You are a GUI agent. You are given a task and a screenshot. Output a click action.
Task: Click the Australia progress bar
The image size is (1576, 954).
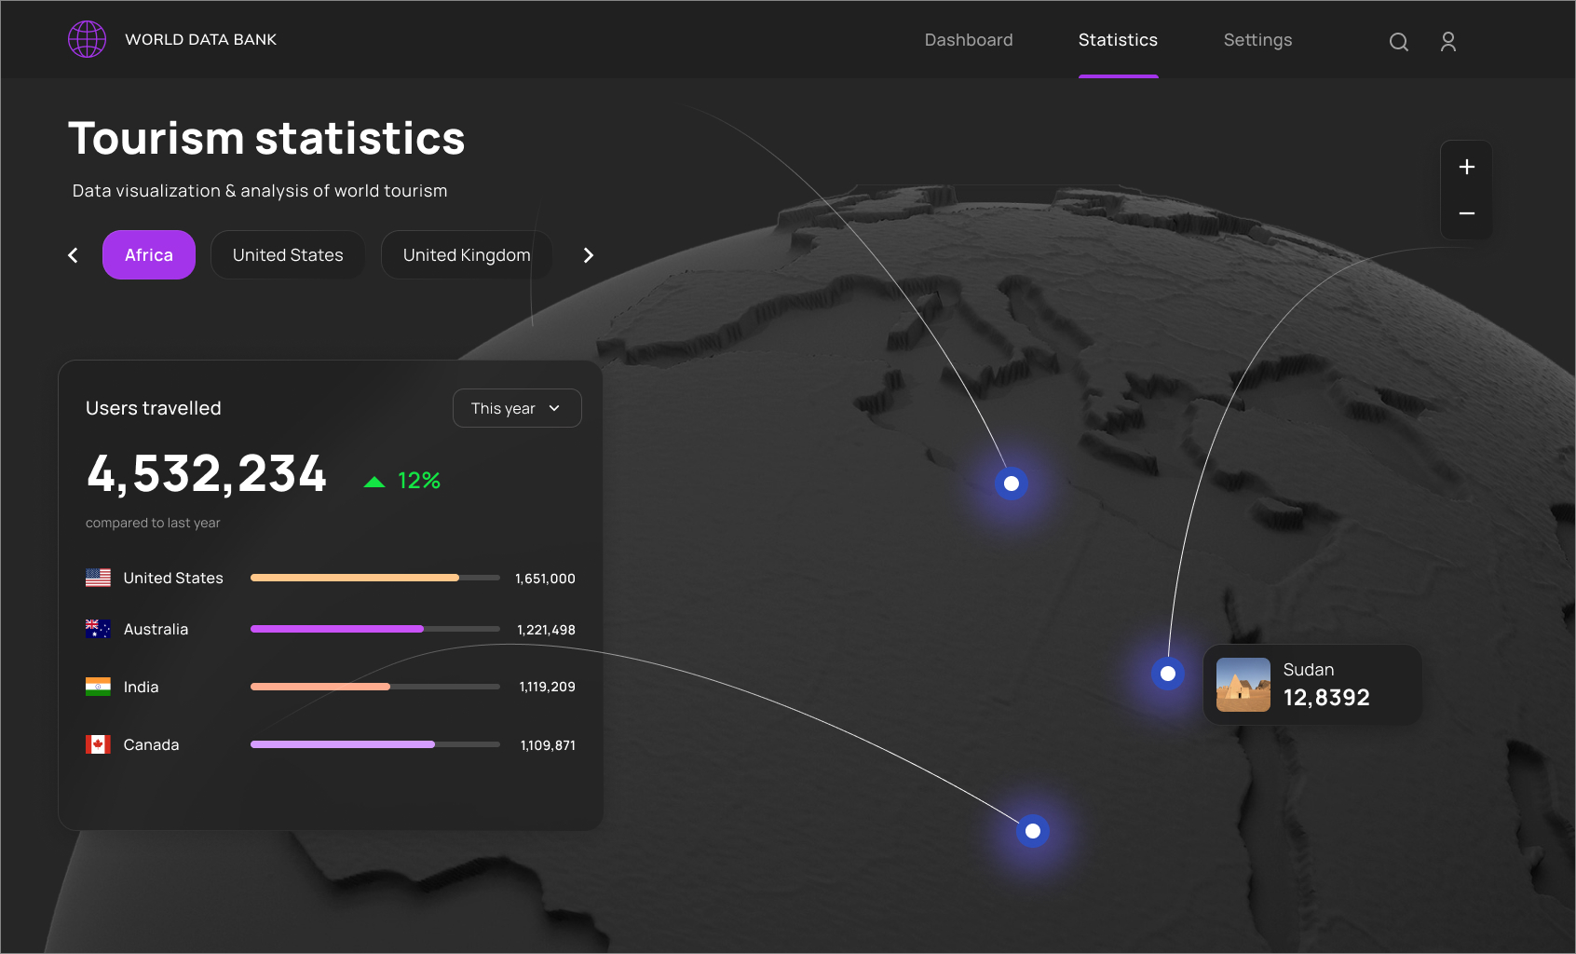point(375,629)
